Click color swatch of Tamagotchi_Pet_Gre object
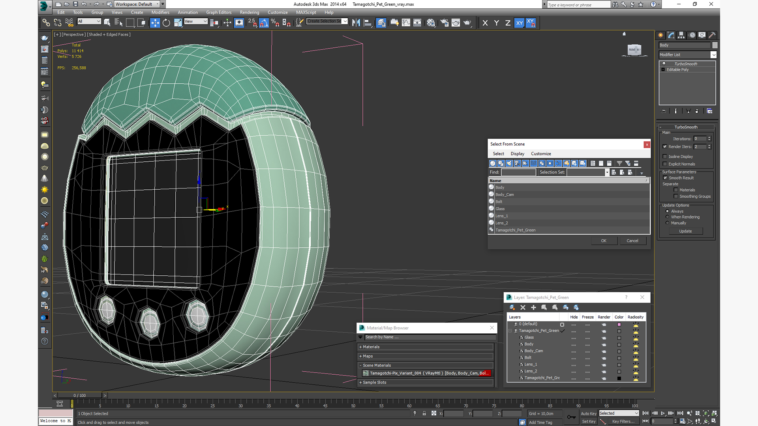Viewport: 758px width, 426px height. 619,378
